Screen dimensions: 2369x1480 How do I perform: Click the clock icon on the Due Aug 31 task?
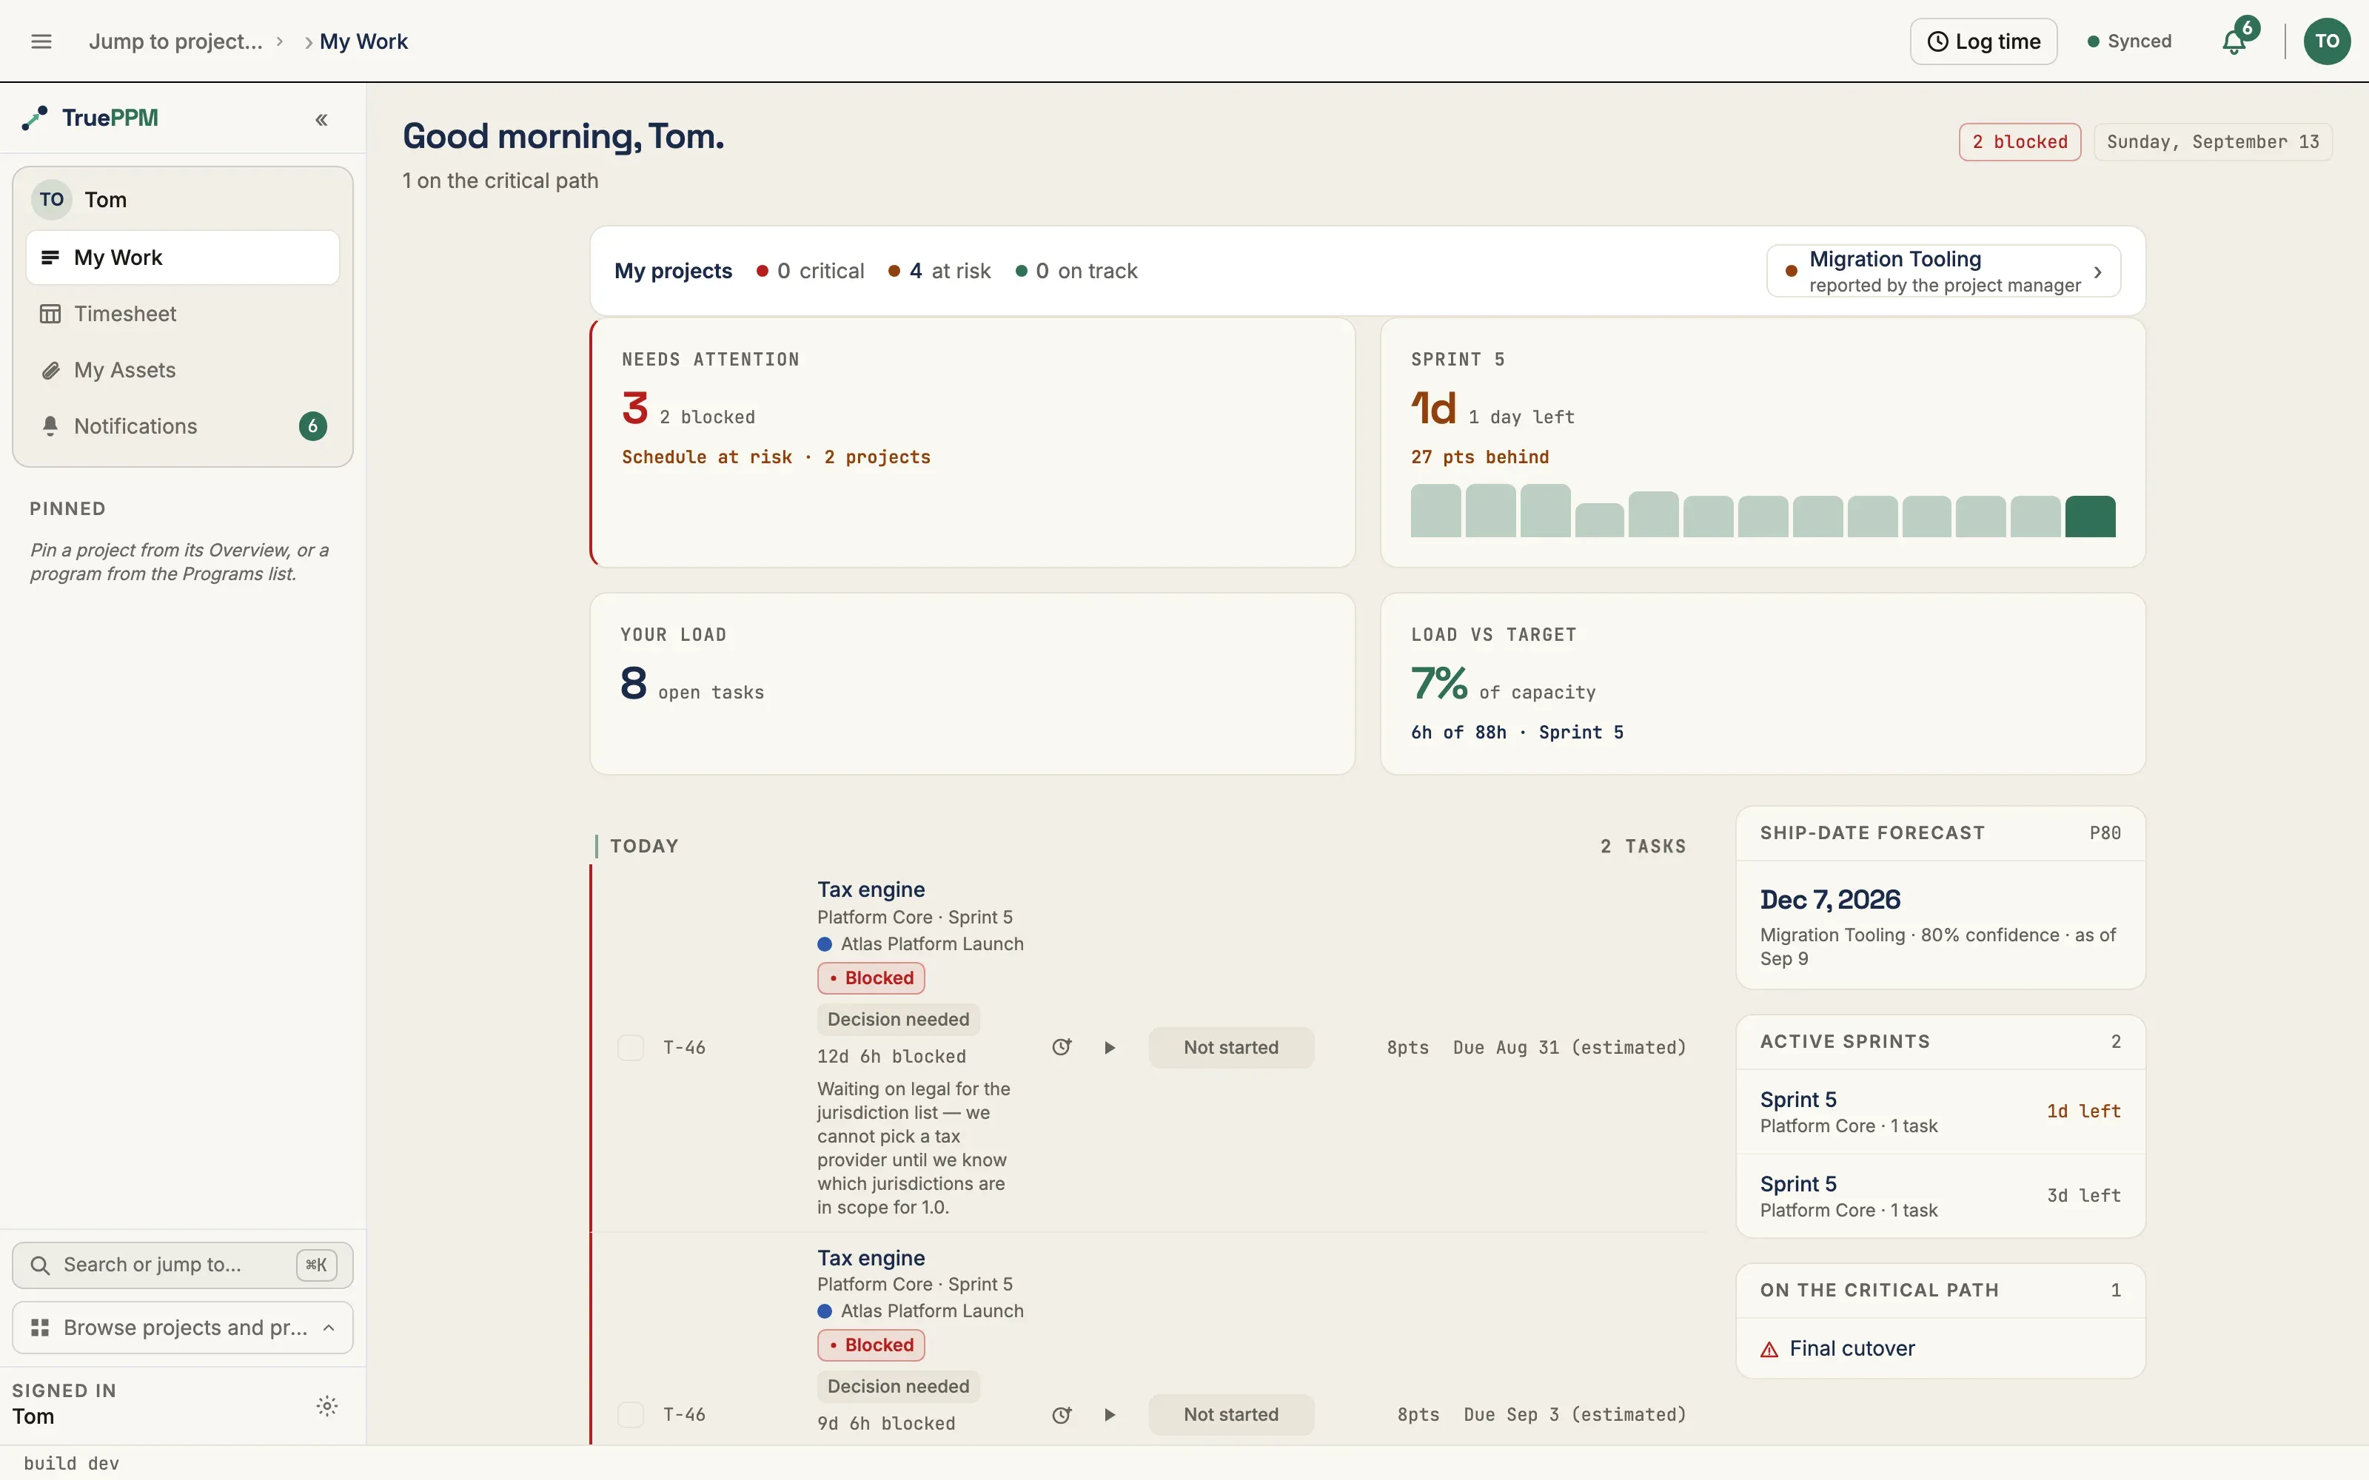1061,1047
